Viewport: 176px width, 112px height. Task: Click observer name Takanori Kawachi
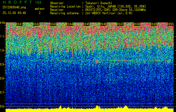(99, 3)
